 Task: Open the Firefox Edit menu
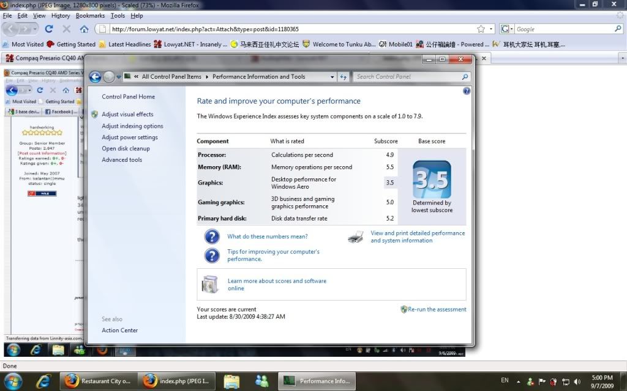(x=23, y=15)
